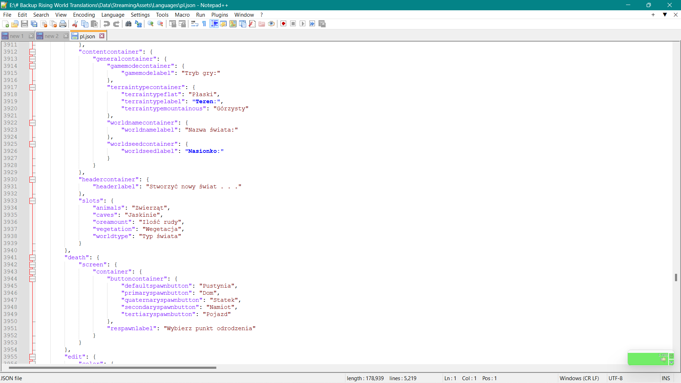
Task: Start macro recording with red dot icon
Action: (283, 24)
